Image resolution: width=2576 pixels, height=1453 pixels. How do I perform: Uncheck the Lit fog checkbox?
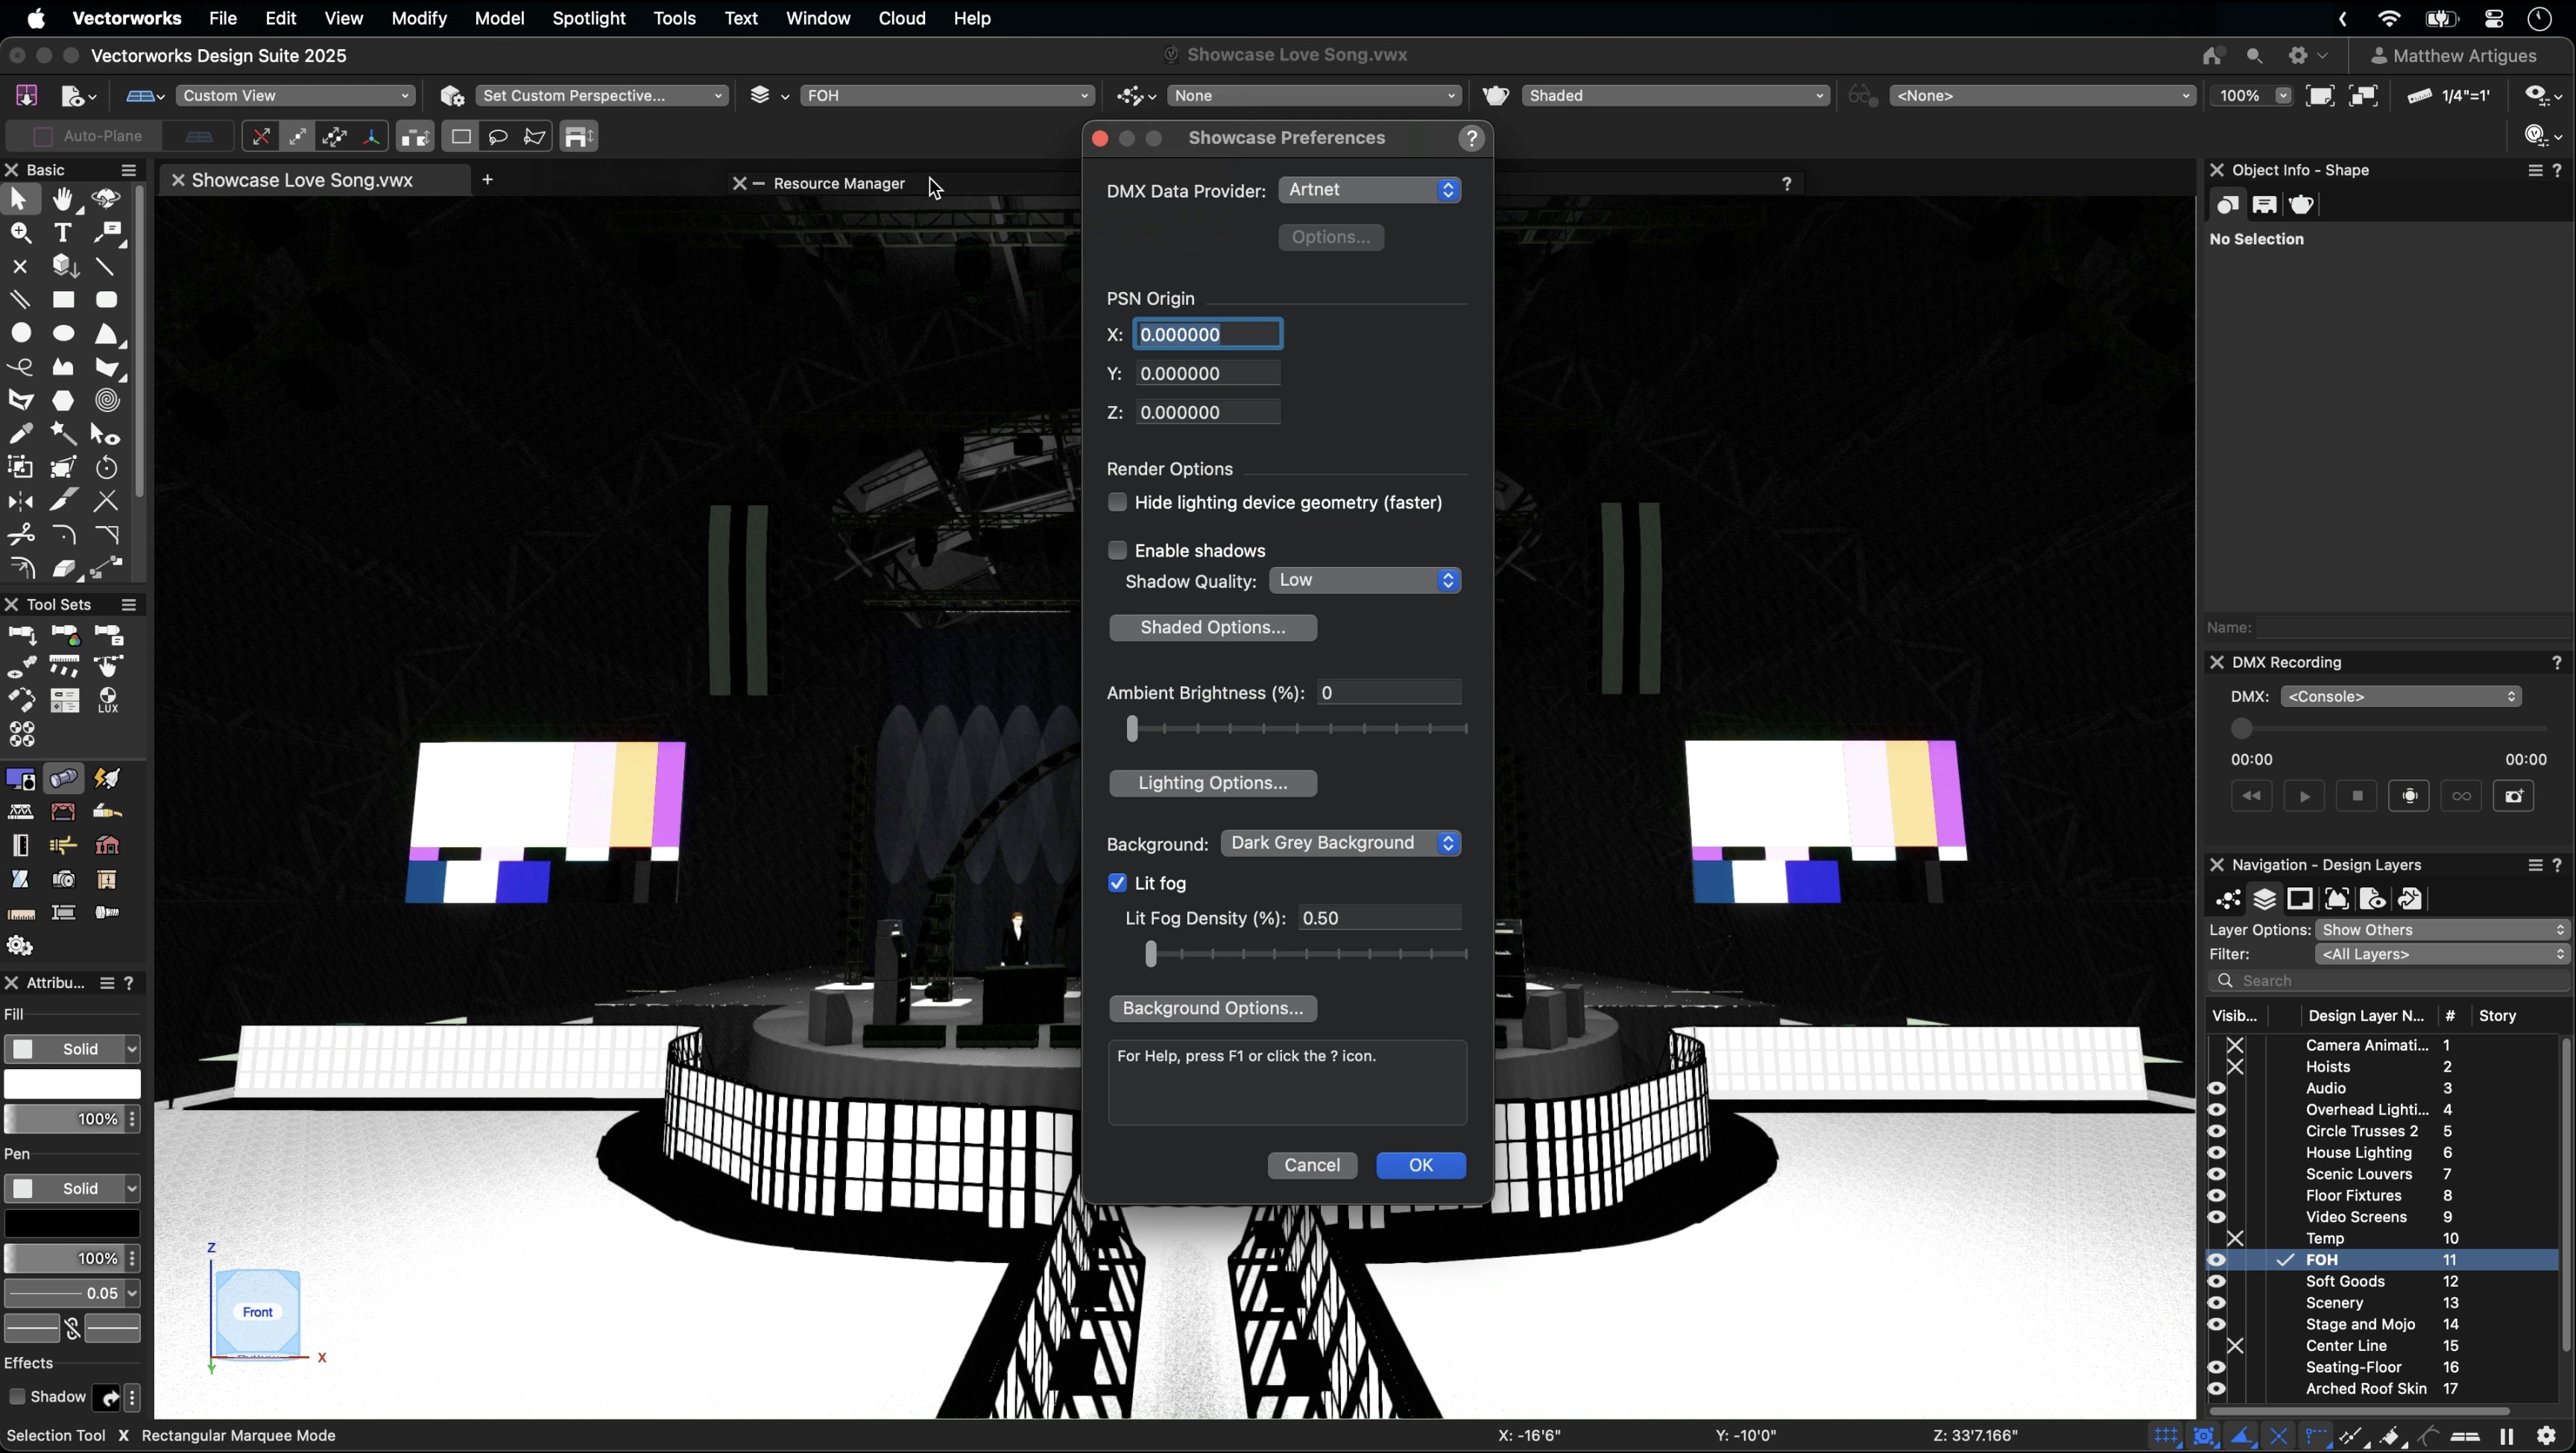coord(1117,883)
